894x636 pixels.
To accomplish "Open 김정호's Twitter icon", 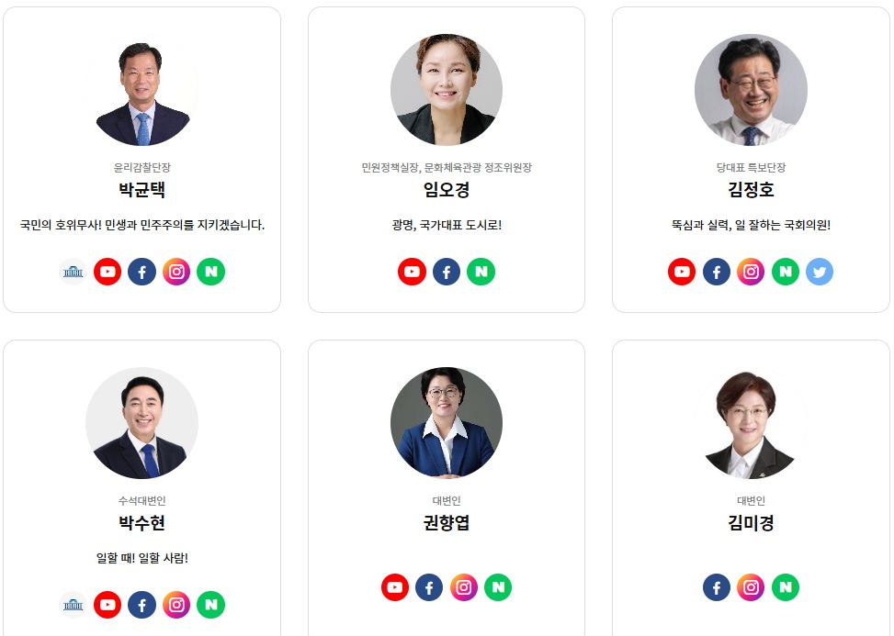I will coord(820,272).
